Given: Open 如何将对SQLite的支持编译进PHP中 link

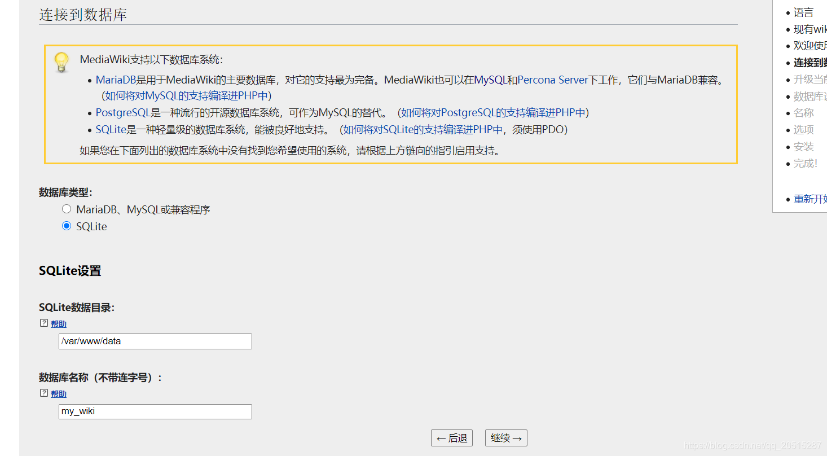Looking at the screenshot, I should (x=423, y=130).
